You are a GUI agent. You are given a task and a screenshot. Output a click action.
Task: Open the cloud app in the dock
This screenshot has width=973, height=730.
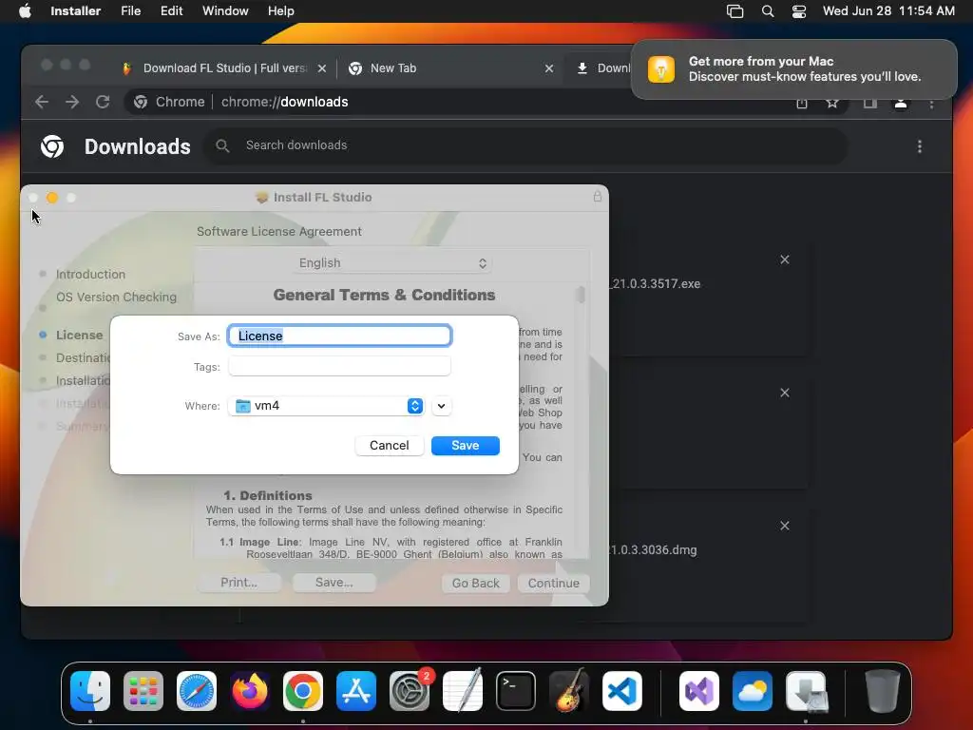pyautogui.click(x=753, y=691)
